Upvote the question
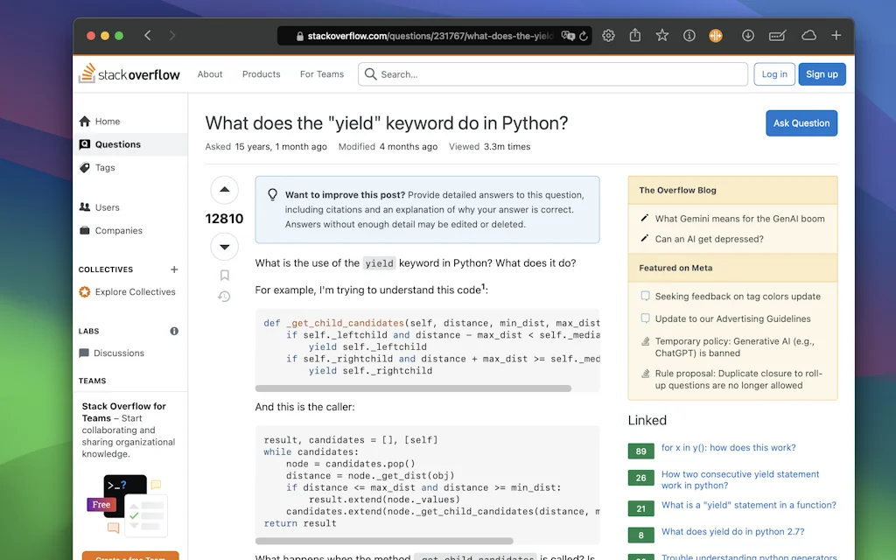Viewport: 896px width, 560px height. (x=224, y=190)
